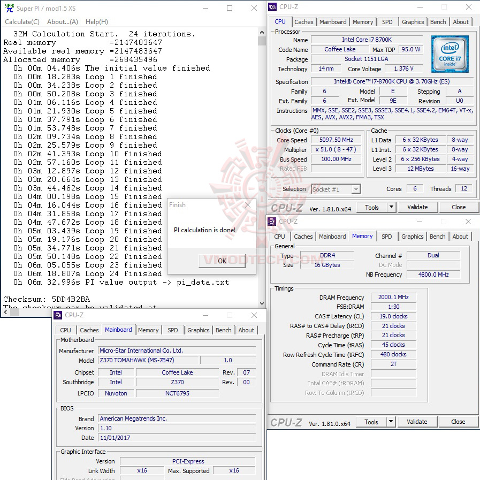The image size is (480, 480).
Task: Switch to CPU tab in Memory CPU-Z window
Action: 279,237
